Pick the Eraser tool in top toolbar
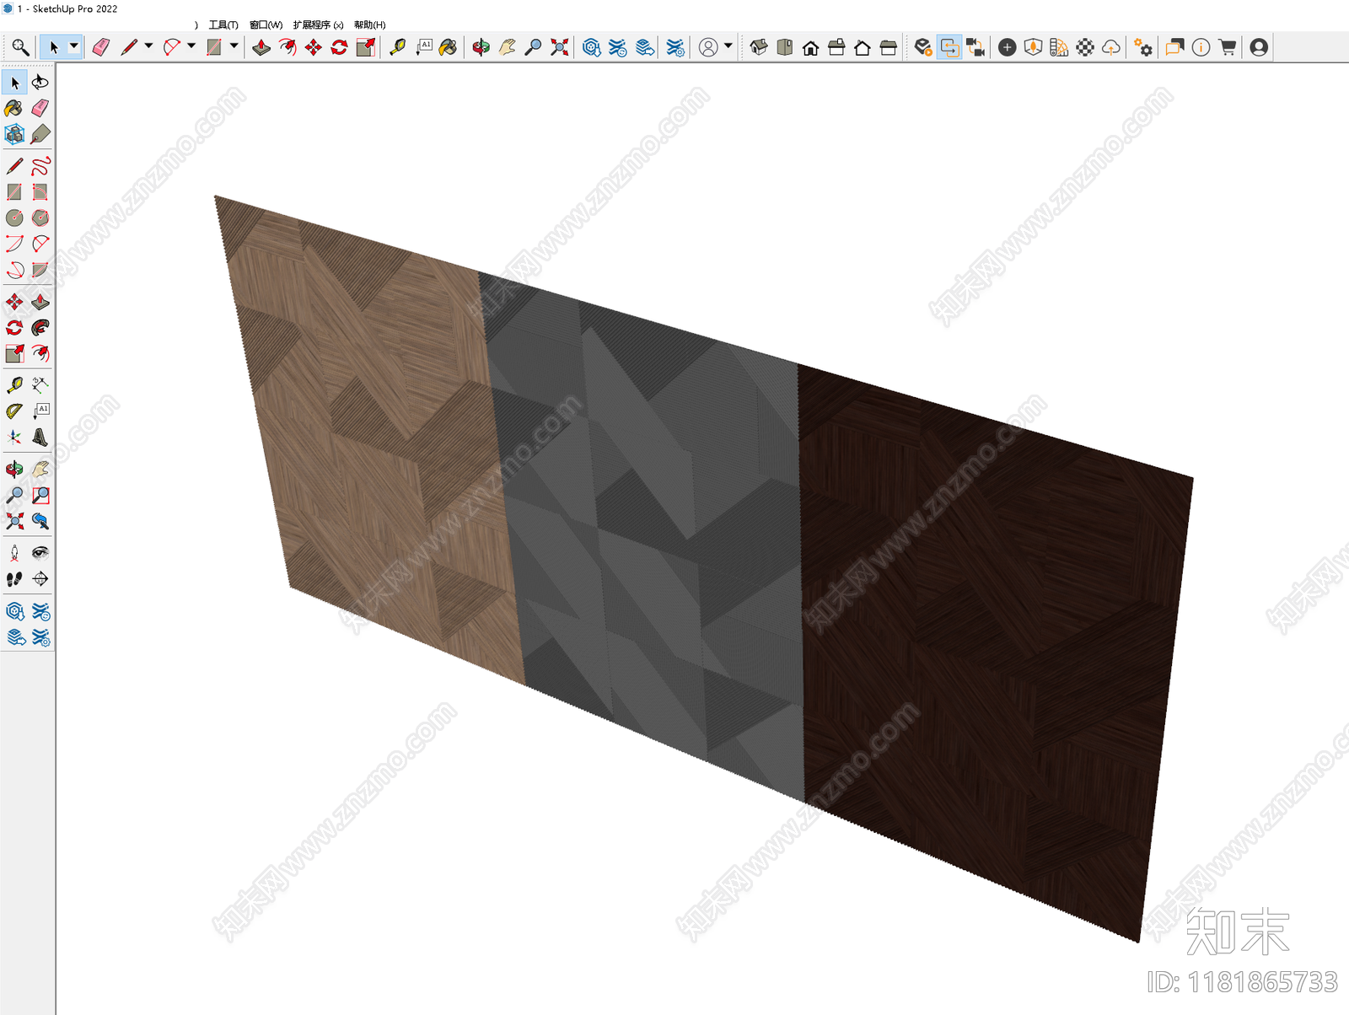This screenshot has width=1349, height=1015. point(101,47)
